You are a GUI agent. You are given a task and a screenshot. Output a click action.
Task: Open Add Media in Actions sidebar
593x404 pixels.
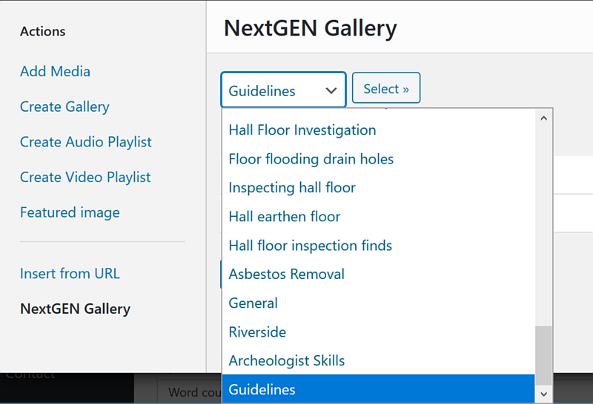point(55,71)
